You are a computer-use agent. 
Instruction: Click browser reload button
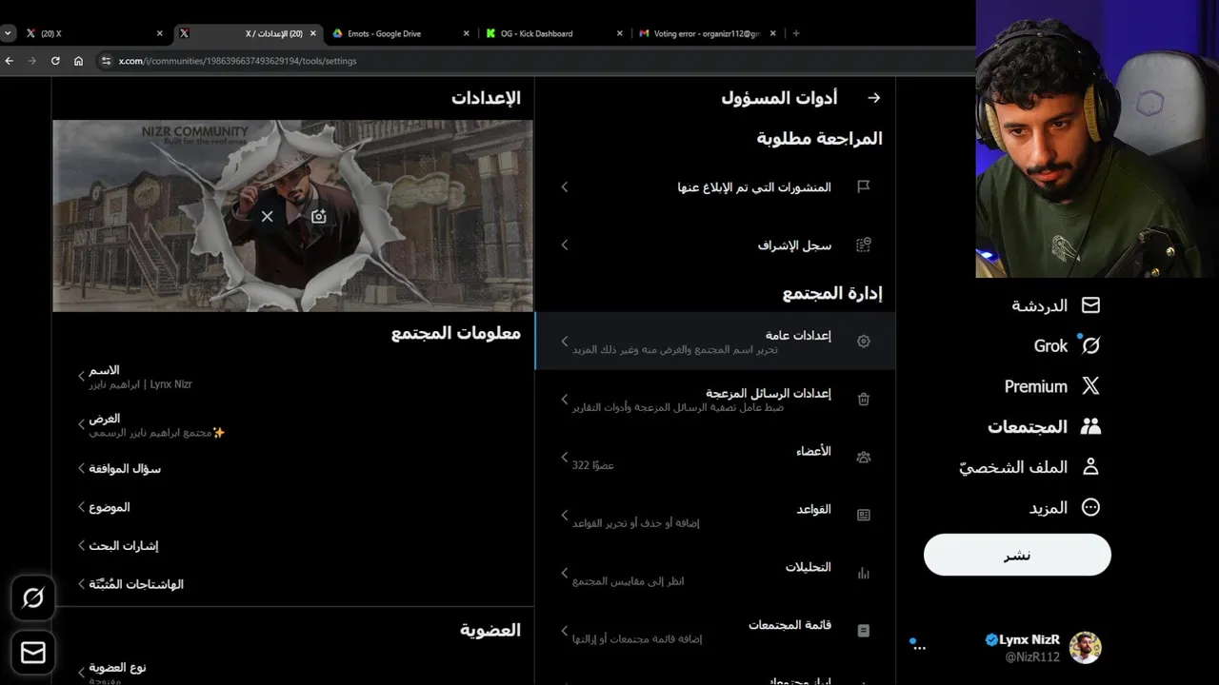pos(55,61)
